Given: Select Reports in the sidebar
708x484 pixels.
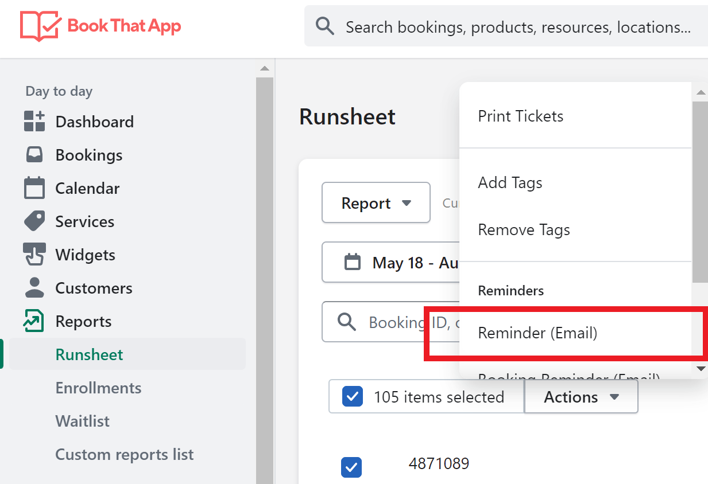Looking at the screenshot, I should [83, 321].
